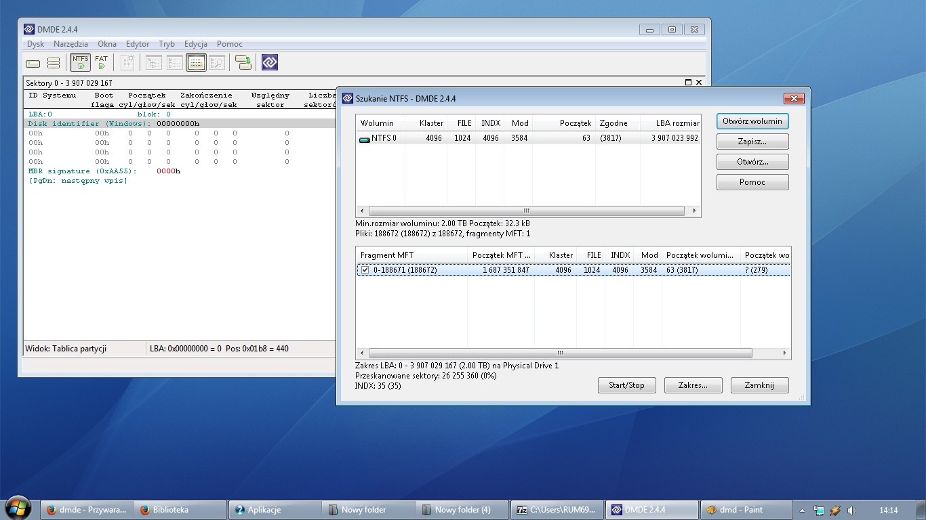The height and width of the screenshot is (520, 926).
Task: Select the active disk editor view icon
Action: pos(196,62)
